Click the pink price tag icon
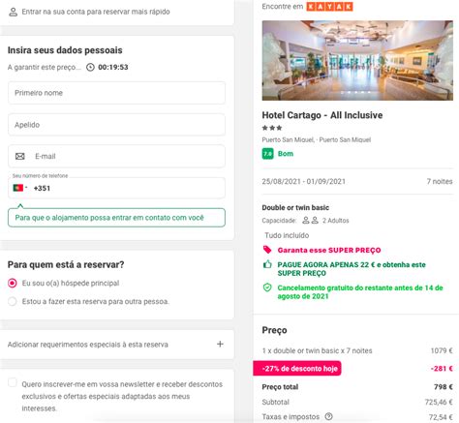459x423 pixels. click(267, 250)
